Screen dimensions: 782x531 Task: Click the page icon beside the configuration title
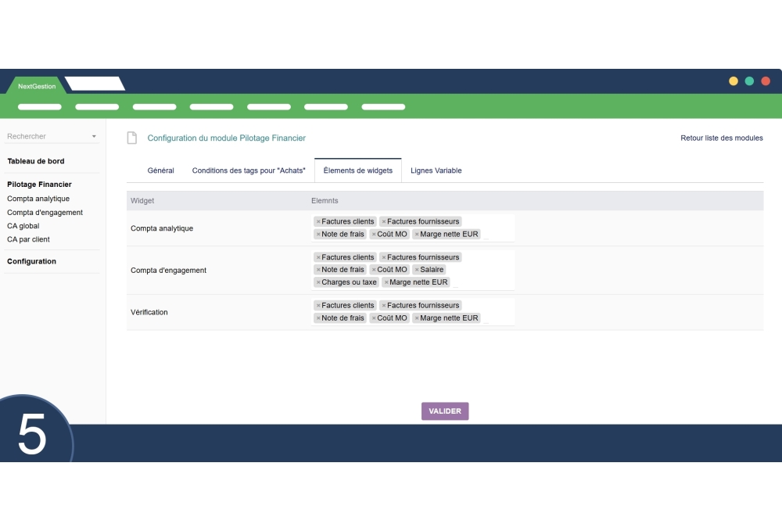[131, 138]
